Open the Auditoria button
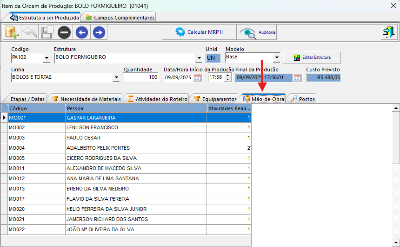 tap(257, 32)
